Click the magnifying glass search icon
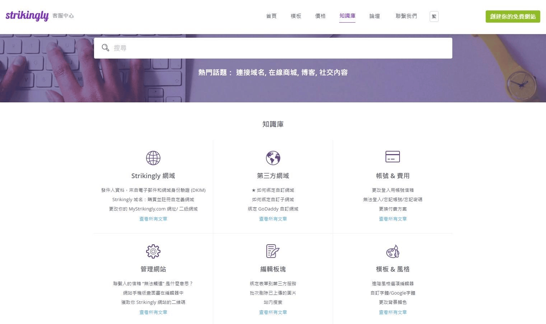Viewport: 546px width, 324px height. (x=105, y=48)
